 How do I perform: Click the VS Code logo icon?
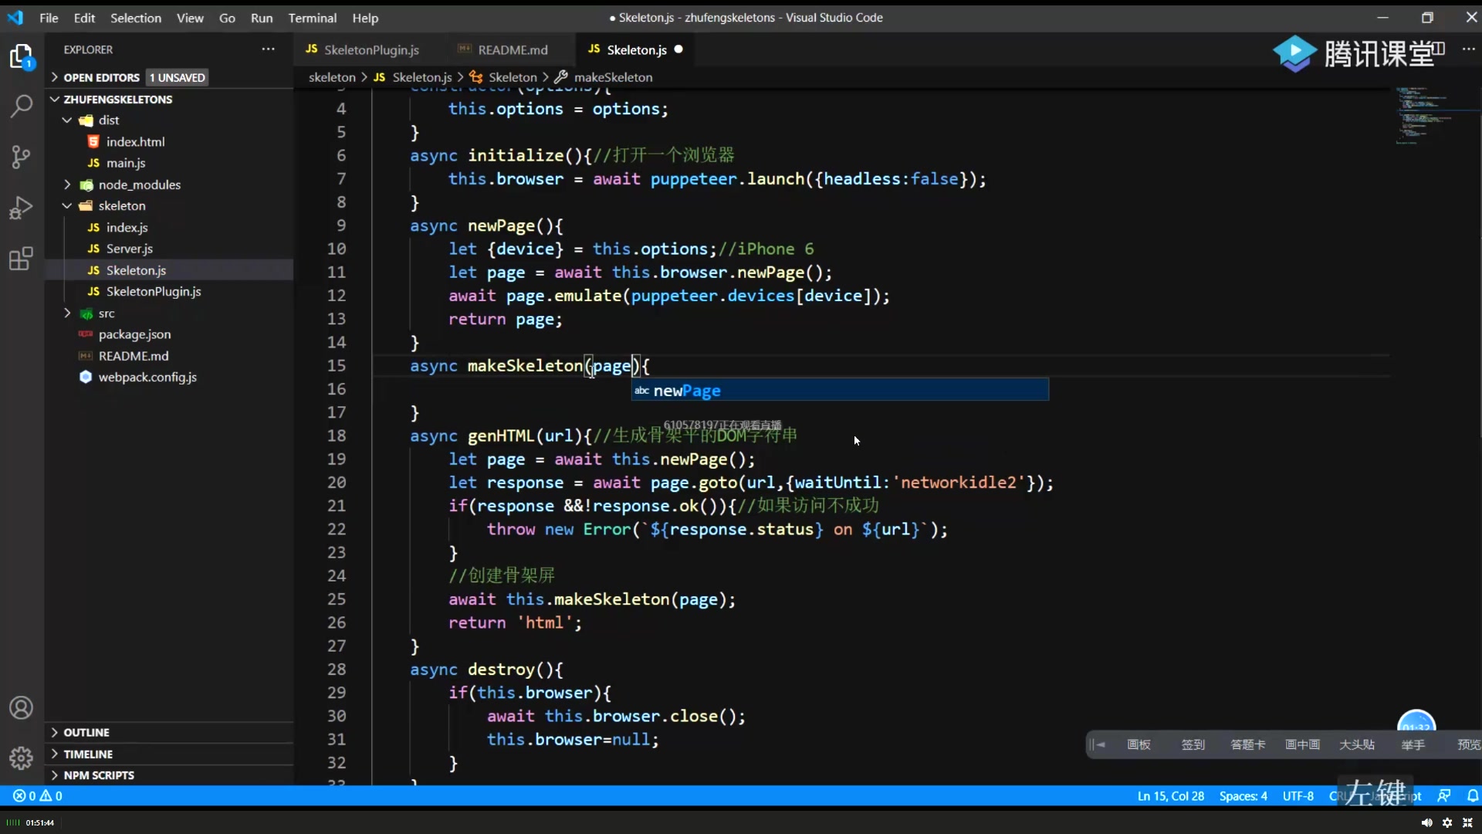tap(15, 17)
